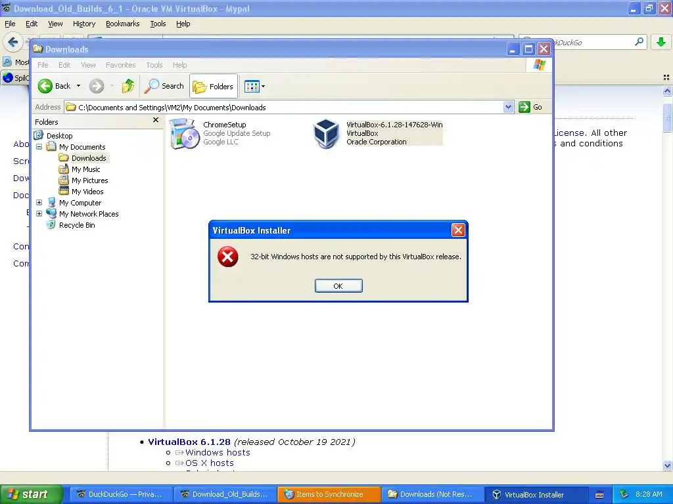
Task: Expand the address bar dropdown arrow
Action: point(508,107)
